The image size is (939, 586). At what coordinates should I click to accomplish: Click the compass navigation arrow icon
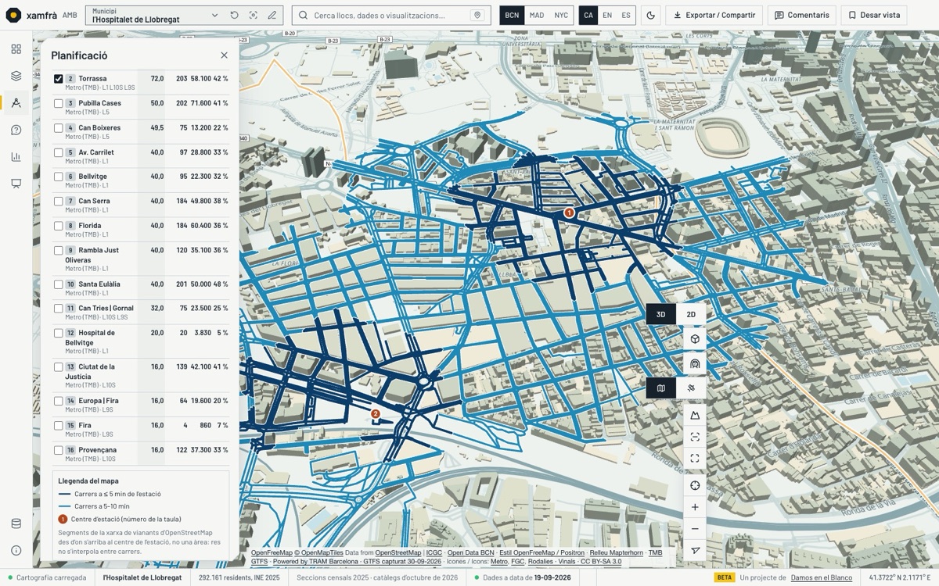[695, 551]
